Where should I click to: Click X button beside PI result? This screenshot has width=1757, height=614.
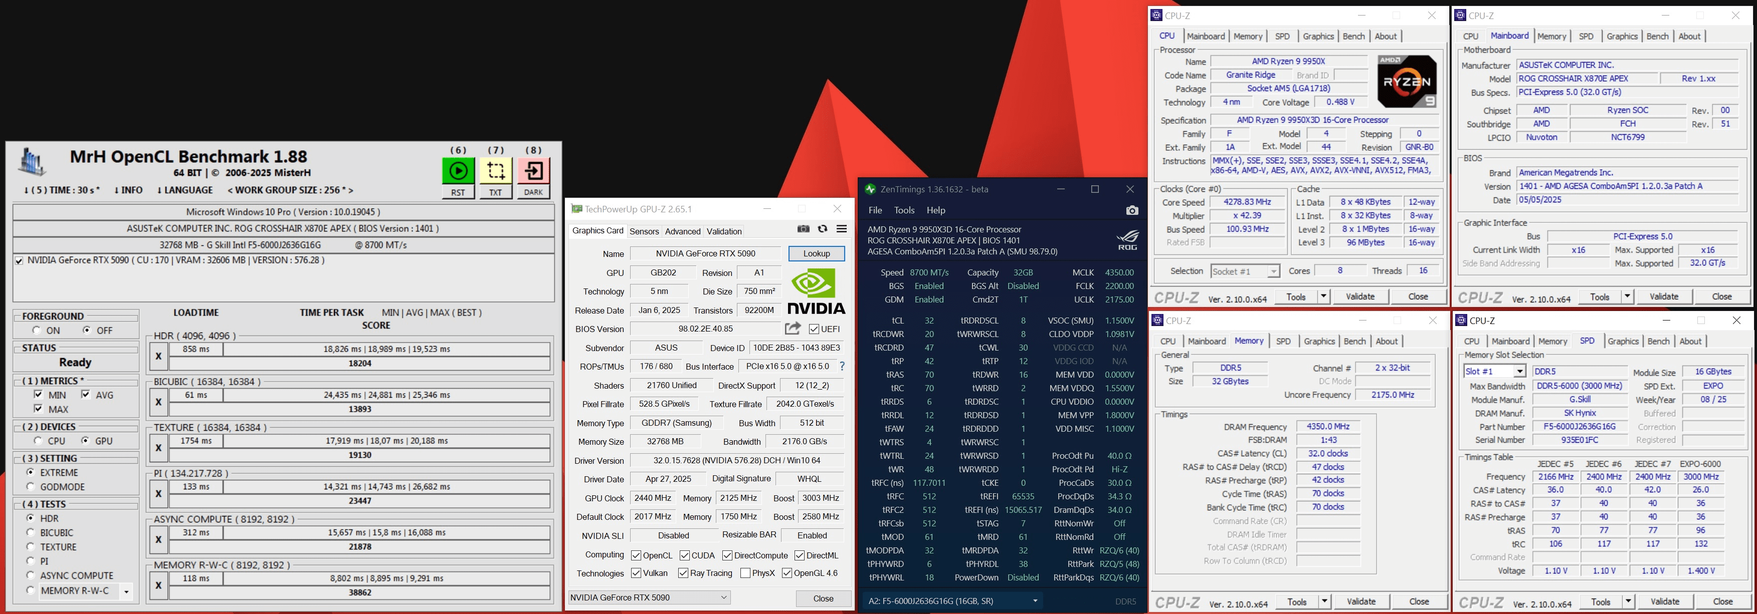pos(158,493)
